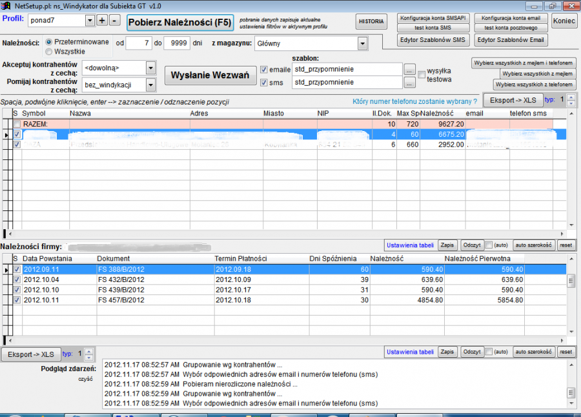Open browse button for sms template
Screen dimensions: 581x417
pyautogui.click(x=409, y=83)
